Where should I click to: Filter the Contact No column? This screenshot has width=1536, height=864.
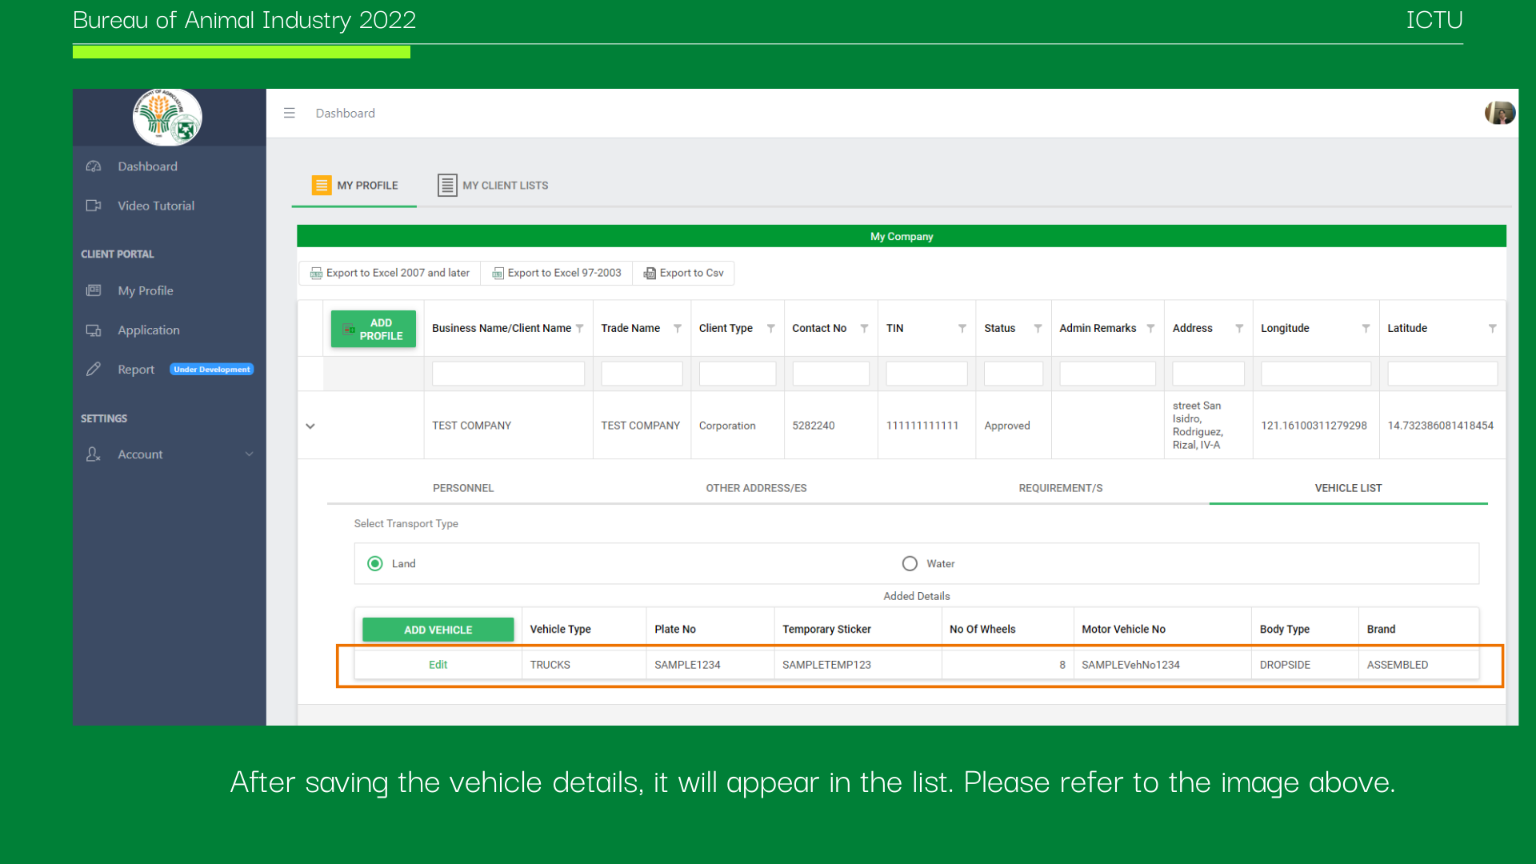[x=864, y=328]
